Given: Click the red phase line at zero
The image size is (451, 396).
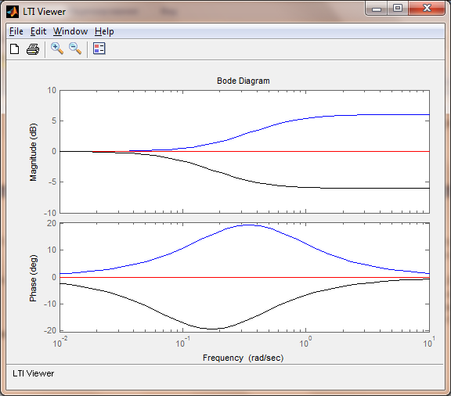Looking at the screenshot, I should coord(244,277).
